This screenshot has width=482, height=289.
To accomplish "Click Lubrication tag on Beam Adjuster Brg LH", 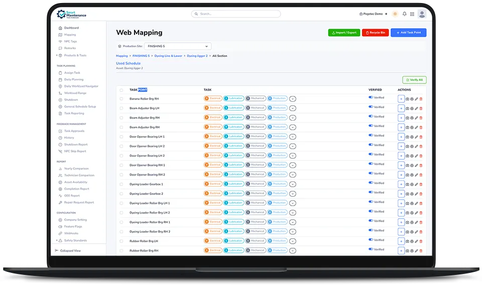I will tap(233, 108).
